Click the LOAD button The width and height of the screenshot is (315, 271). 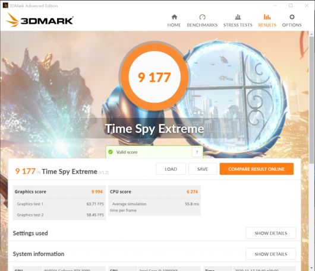[171, 169]
